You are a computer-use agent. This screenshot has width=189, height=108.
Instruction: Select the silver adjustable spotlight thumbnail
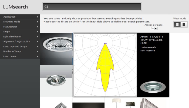click(56, 81)
